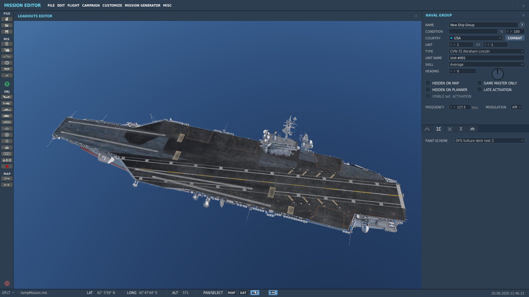Check the Game Master Only option

[479, 83]
